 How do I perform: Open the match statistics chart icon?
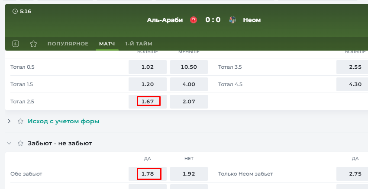[x=16, y=44]
